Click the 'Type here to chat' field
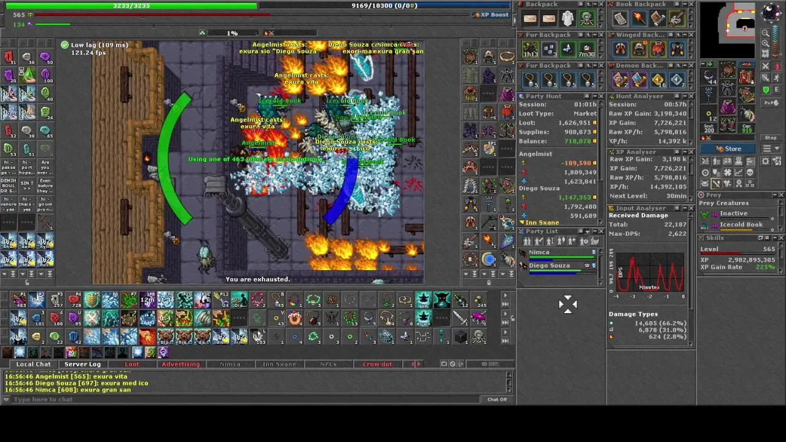The height and width of the screenshot is (442, 786). [246, 400]
